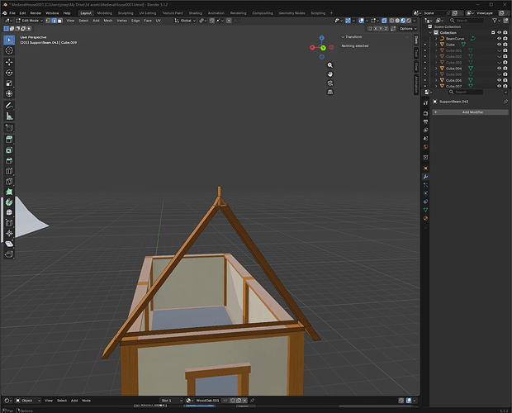Toggle snapping magnet button
Screen dimensions: 512x413
(x=212, y=21)
